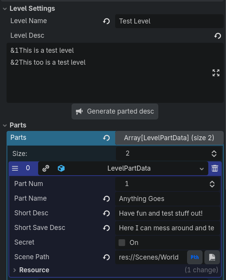Click the link icon on LevelPartData
The width and height of the screenshot is (226, 280).
point(46,168)
